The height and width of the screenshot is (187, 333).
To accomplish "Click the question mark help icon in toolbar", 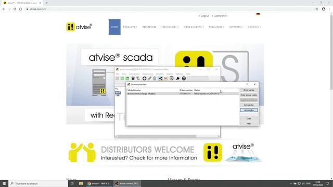I will tap(184, 78).
